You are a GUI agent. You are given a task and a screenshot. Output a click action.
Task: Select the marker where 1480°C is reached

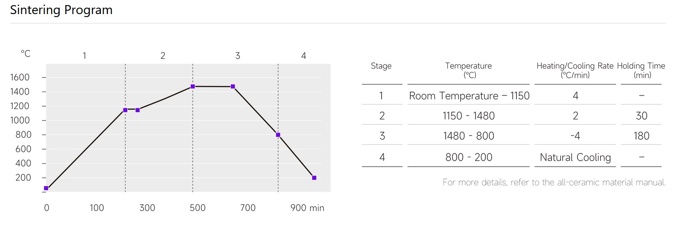coord(193,87)
